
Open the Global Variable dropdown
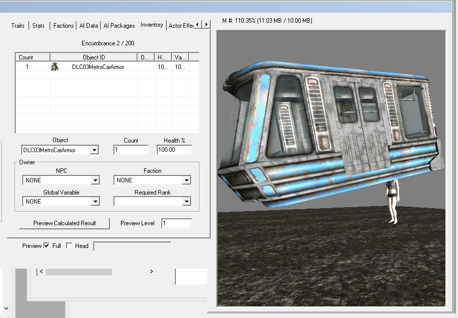(x=95, y=201)
